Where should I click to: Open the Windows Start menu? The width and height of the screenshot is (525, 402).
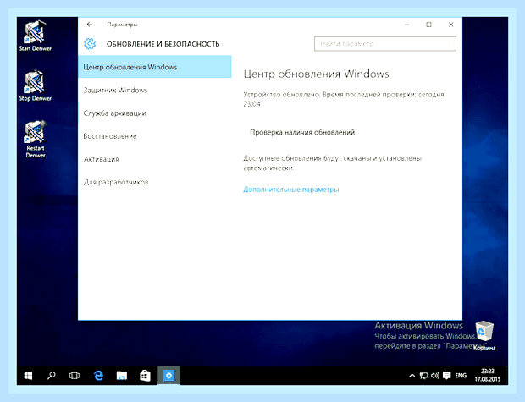coord(29,376)
